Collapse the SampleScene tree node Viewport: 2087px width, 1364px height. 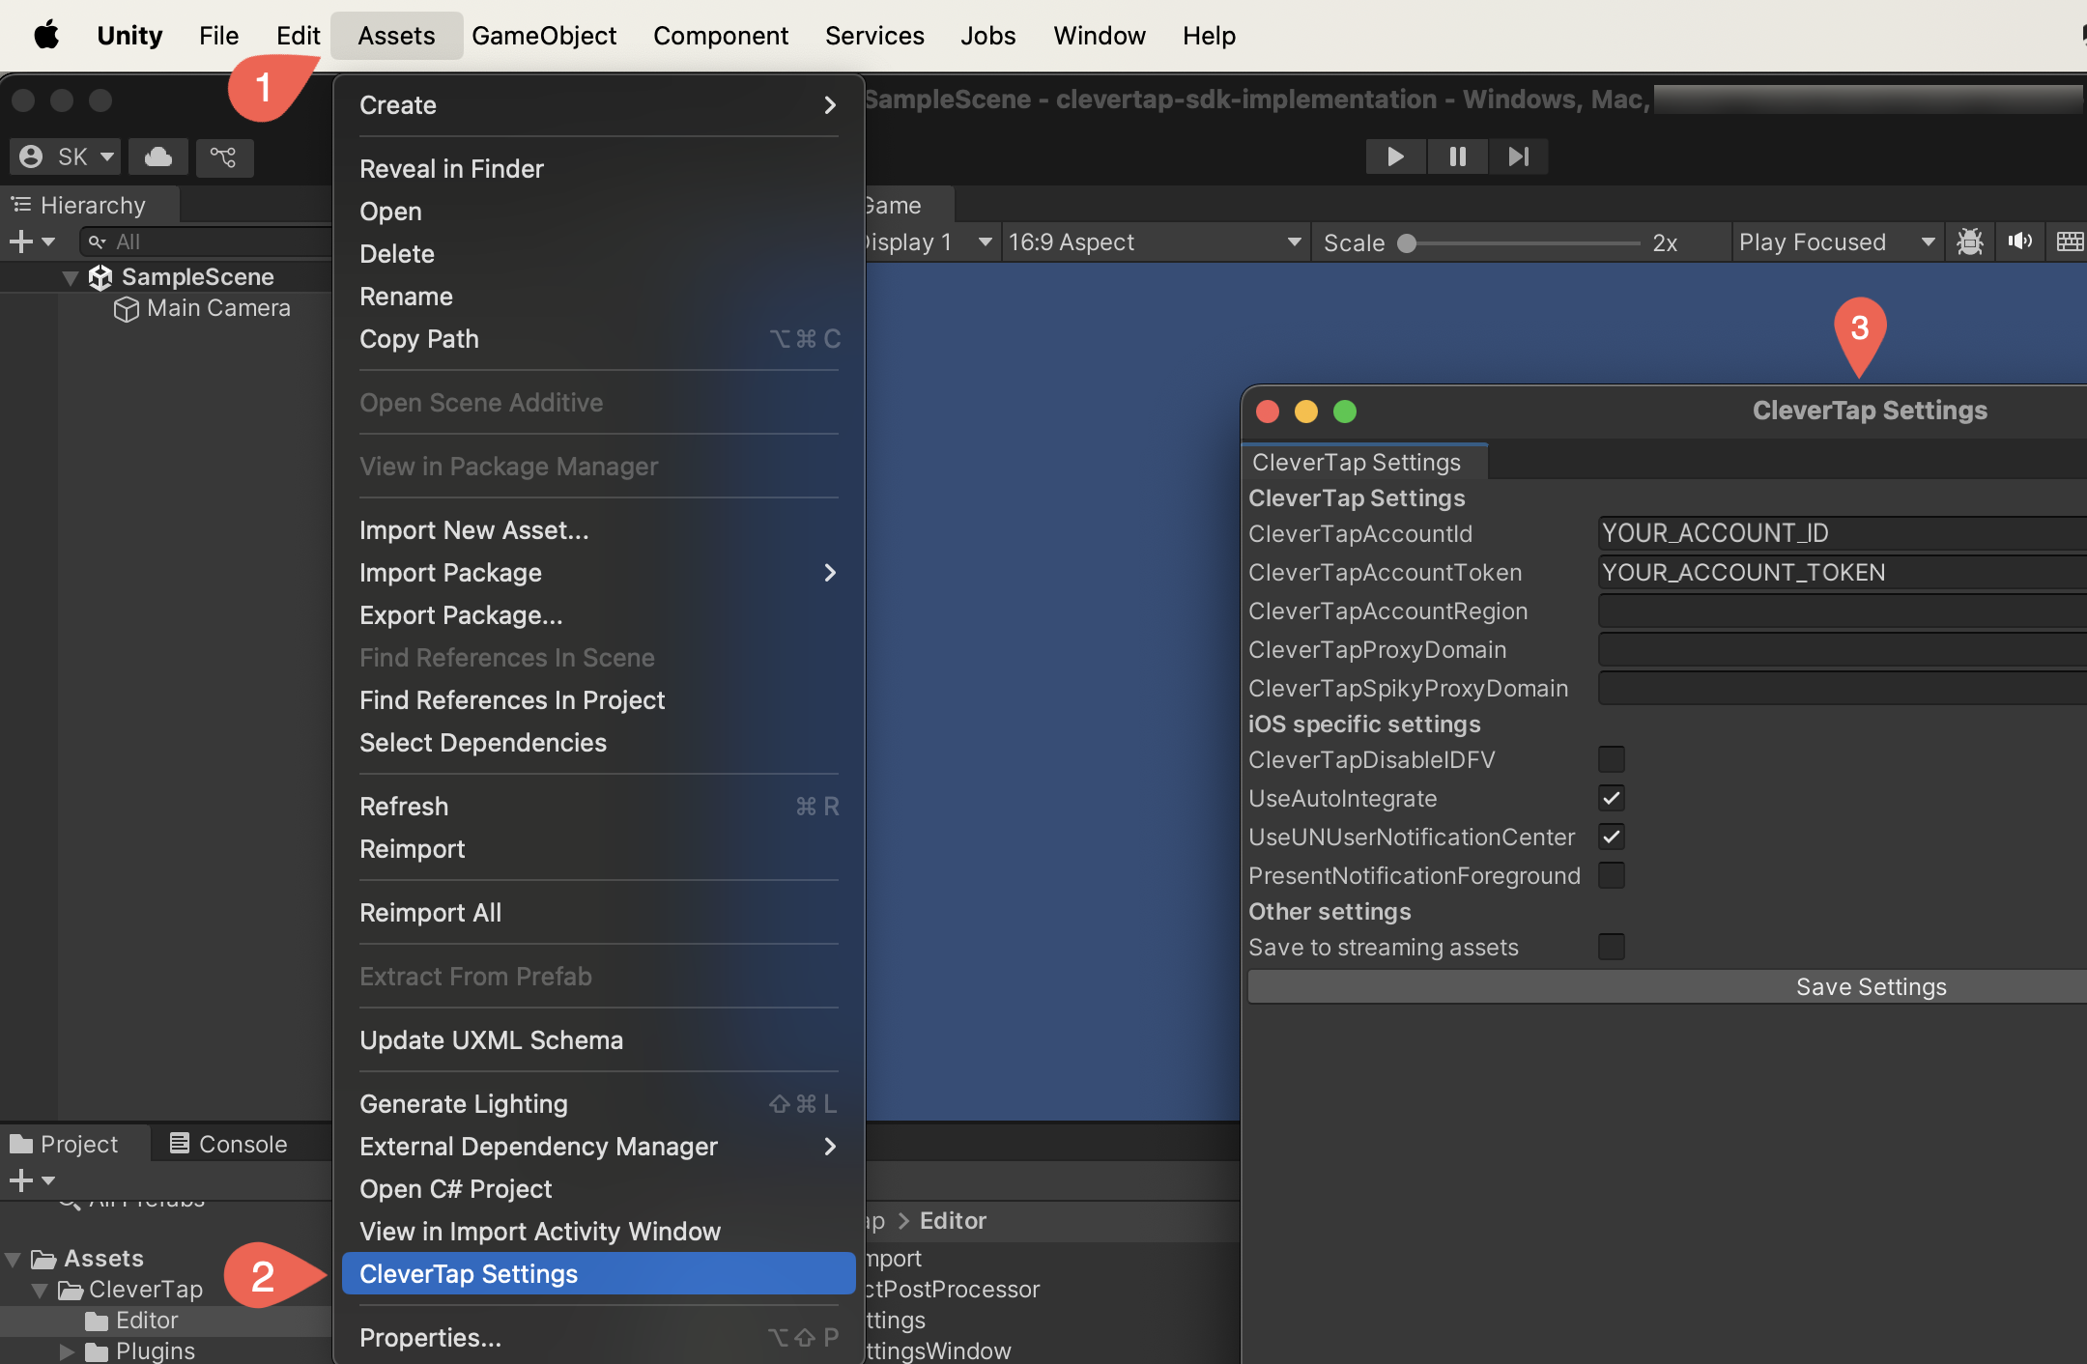[x=70, y=278]
